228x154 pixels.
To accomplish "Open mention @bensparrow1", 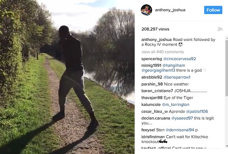I will pos(177,77).
